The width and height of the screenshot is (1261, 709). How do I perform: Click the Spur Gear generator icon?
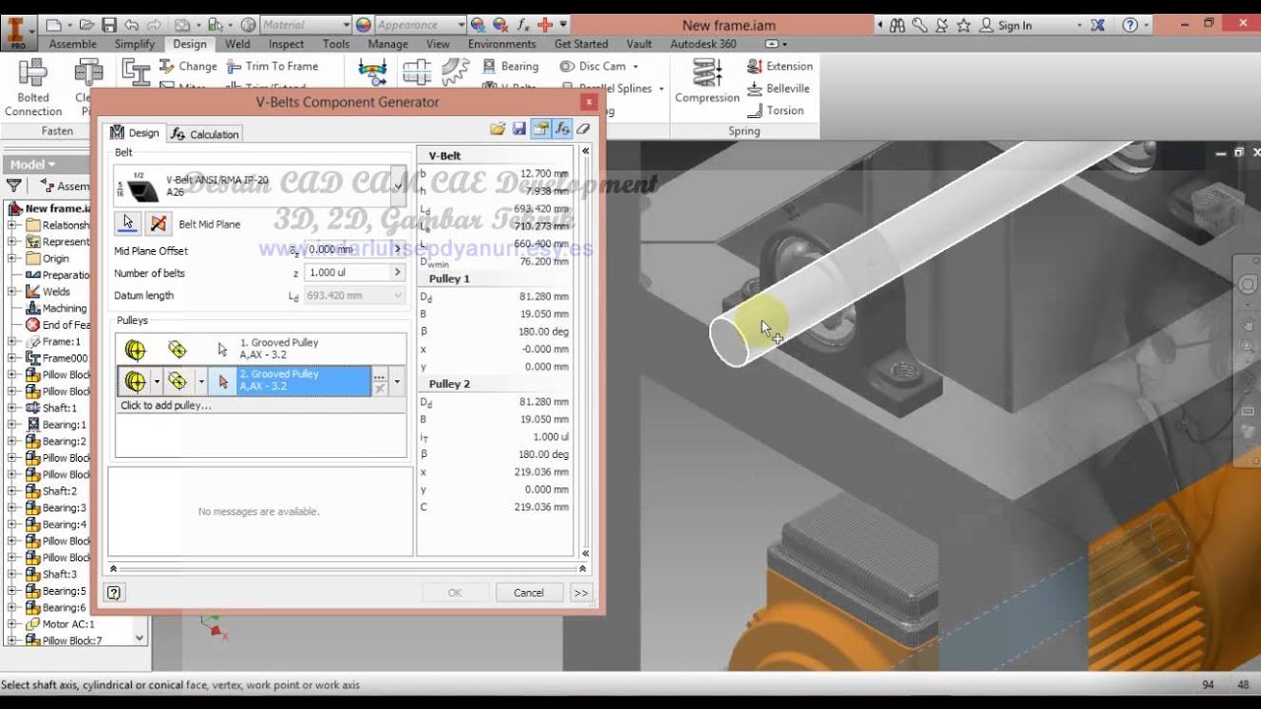[x=455, y=71]
